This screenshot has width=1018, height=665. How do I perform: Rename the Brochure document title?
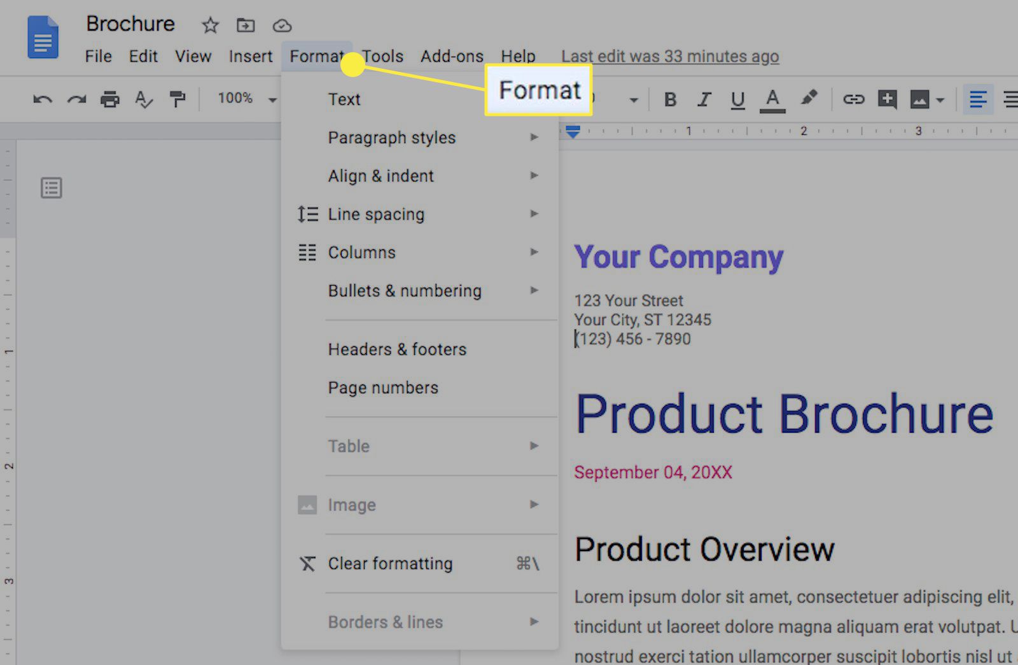click(x=130, y=24)
